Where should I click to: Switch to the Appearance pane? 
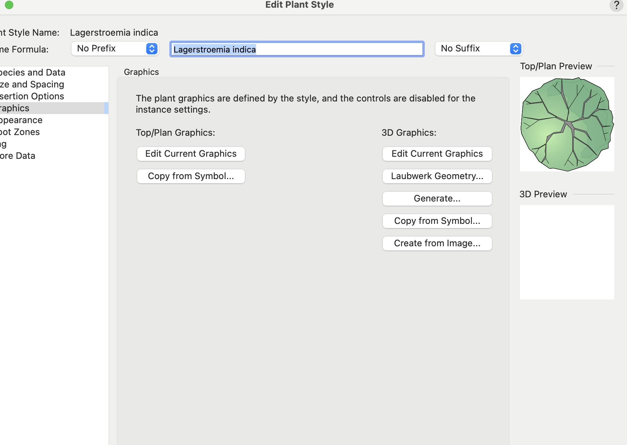click(21, 120)
